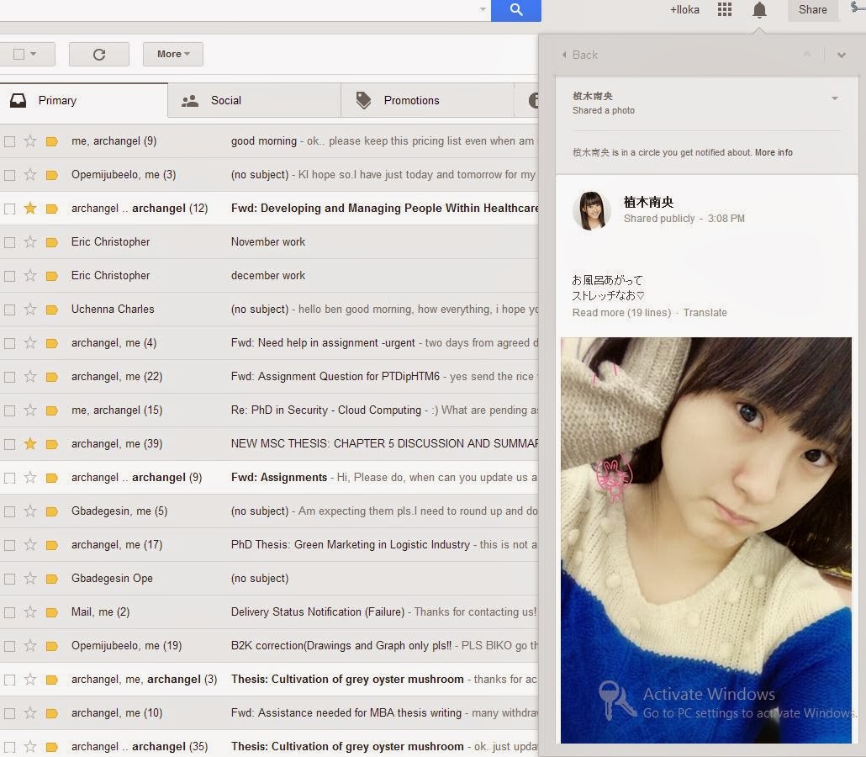Star the Assignment Question for PTDipHTM6 email
The width and height of the screenshot is (866, 757).
click(x=30, y=377)
